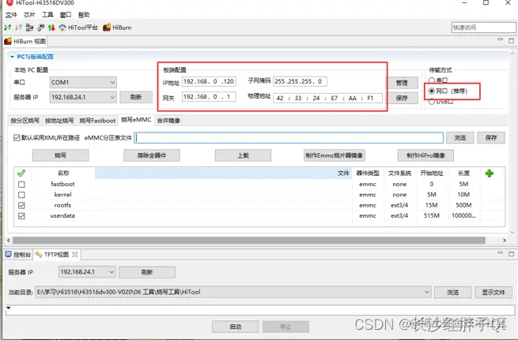518x340 pixels.
Task: Click the green-red transfer arrows icon
Action: point(51,28)
